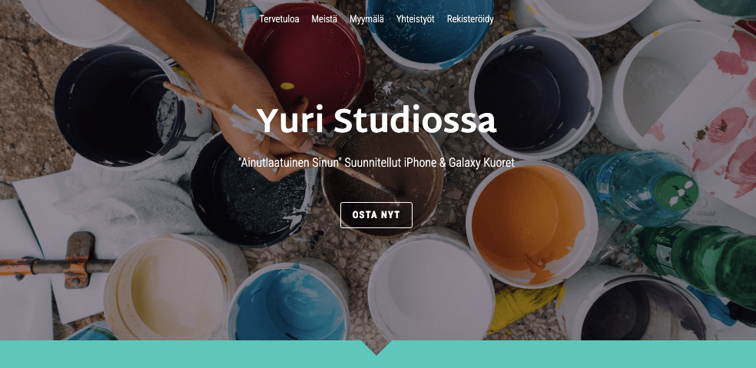Click the blue water bottle with green cap

pos(636,188)
